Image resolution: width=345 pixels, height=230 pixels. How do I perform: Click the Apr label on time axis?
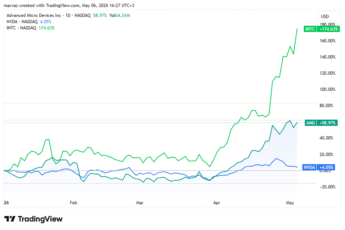coord(217,203)
